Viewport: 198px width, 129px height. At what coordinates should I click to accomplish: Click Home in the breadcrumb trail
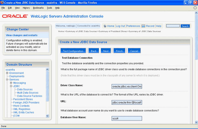(61, 31)
